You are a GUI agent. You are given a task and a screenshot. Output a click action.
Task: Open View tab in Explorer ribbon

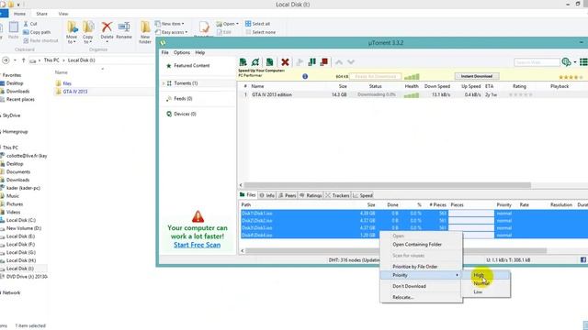[x=63, y=14]
